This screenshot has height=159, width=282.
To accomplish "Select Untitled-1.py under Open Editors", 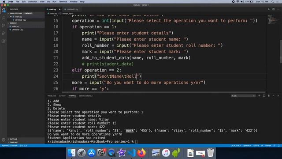I will point(21,20).
